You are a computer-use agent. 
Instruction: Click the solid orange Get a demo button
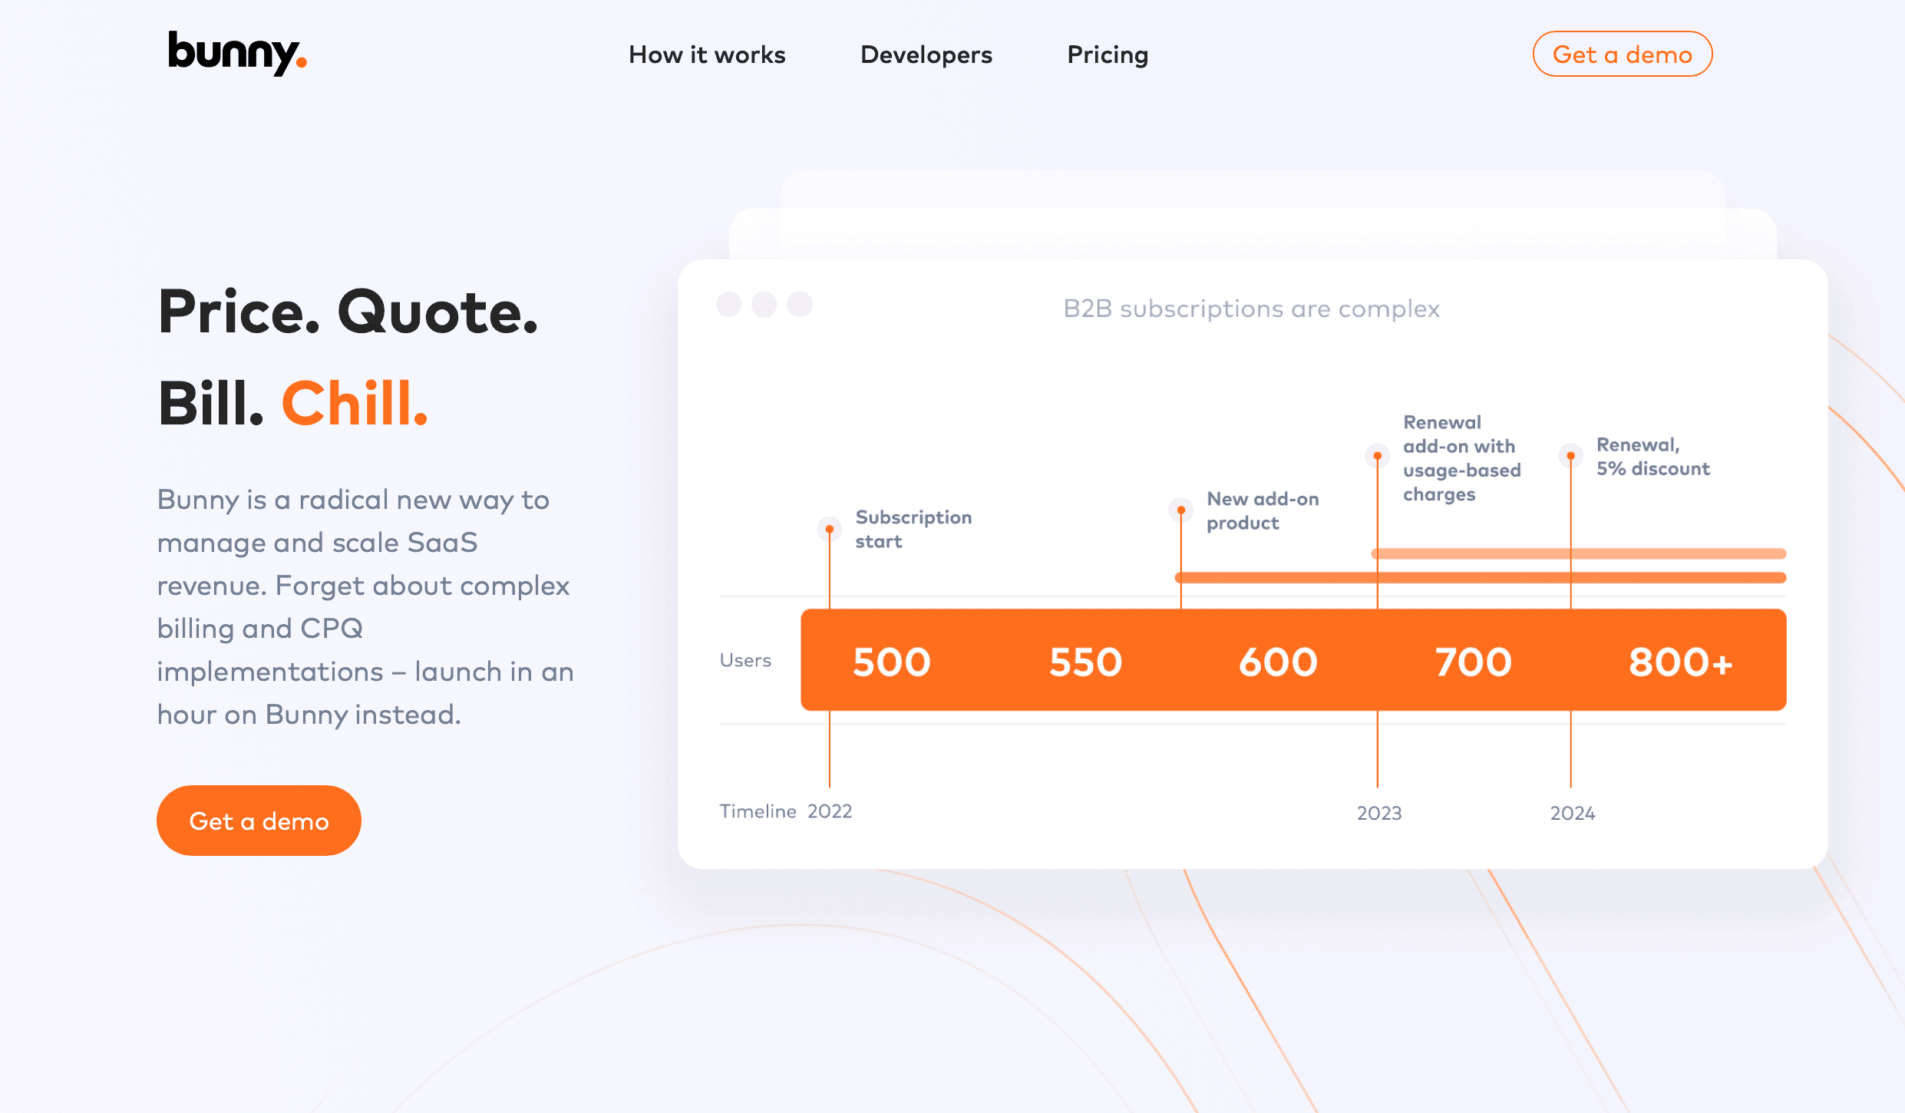(x=259, y=821)
